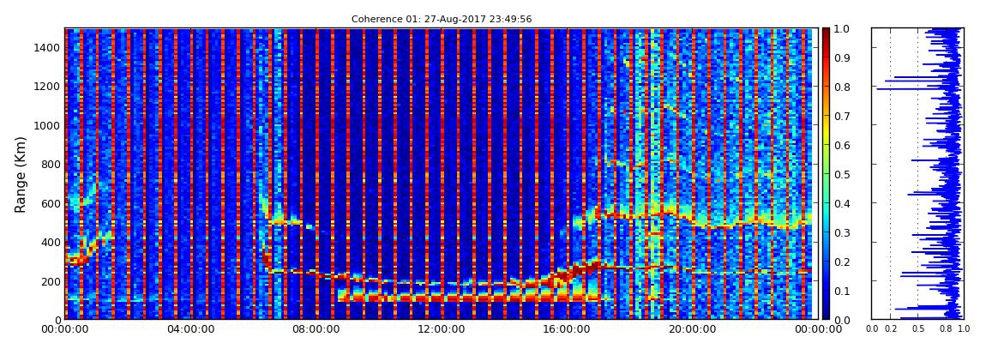
Task: Click the 0.3 value on the colorbar
Action: click(841, 232)
